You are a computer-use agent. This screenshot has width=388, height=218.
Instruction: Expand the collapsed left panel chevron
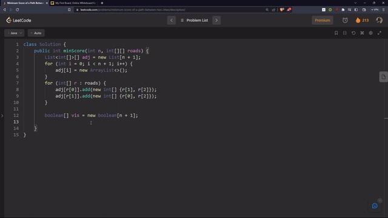[2, 116]
